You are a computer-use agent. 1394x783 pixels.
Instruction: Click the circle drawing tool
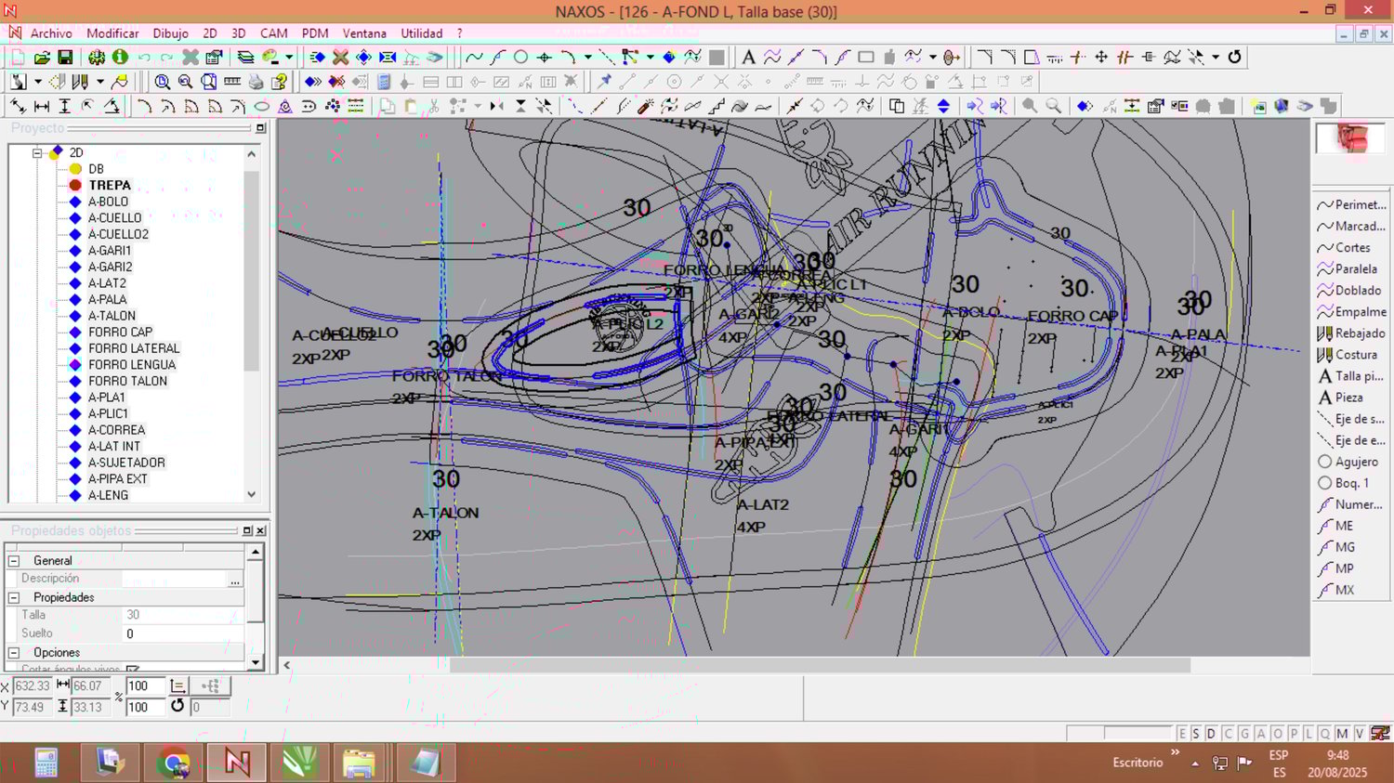[521, 58]
